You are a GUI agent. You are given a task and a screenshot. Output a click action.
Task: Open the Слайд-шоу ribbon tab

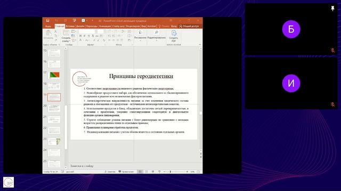click(118, 26)
